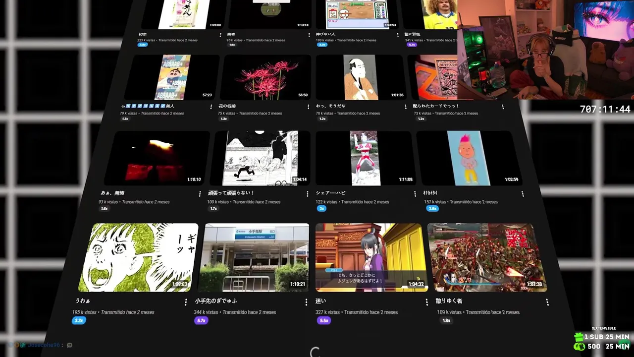Open the more-actions menu for シェアーハピ video
The height and width of the screenshot is (357, 634).
pos(415,194)
